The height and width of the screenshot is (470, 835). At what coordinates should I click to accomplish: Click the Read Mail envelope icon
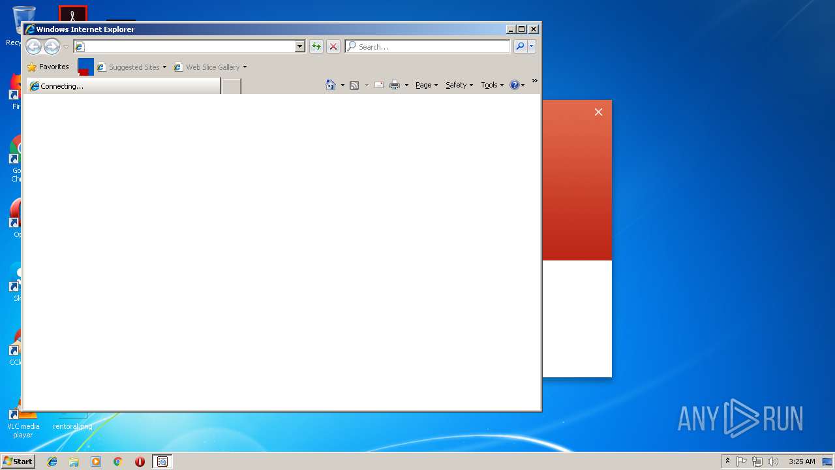(x=379, y=85)
